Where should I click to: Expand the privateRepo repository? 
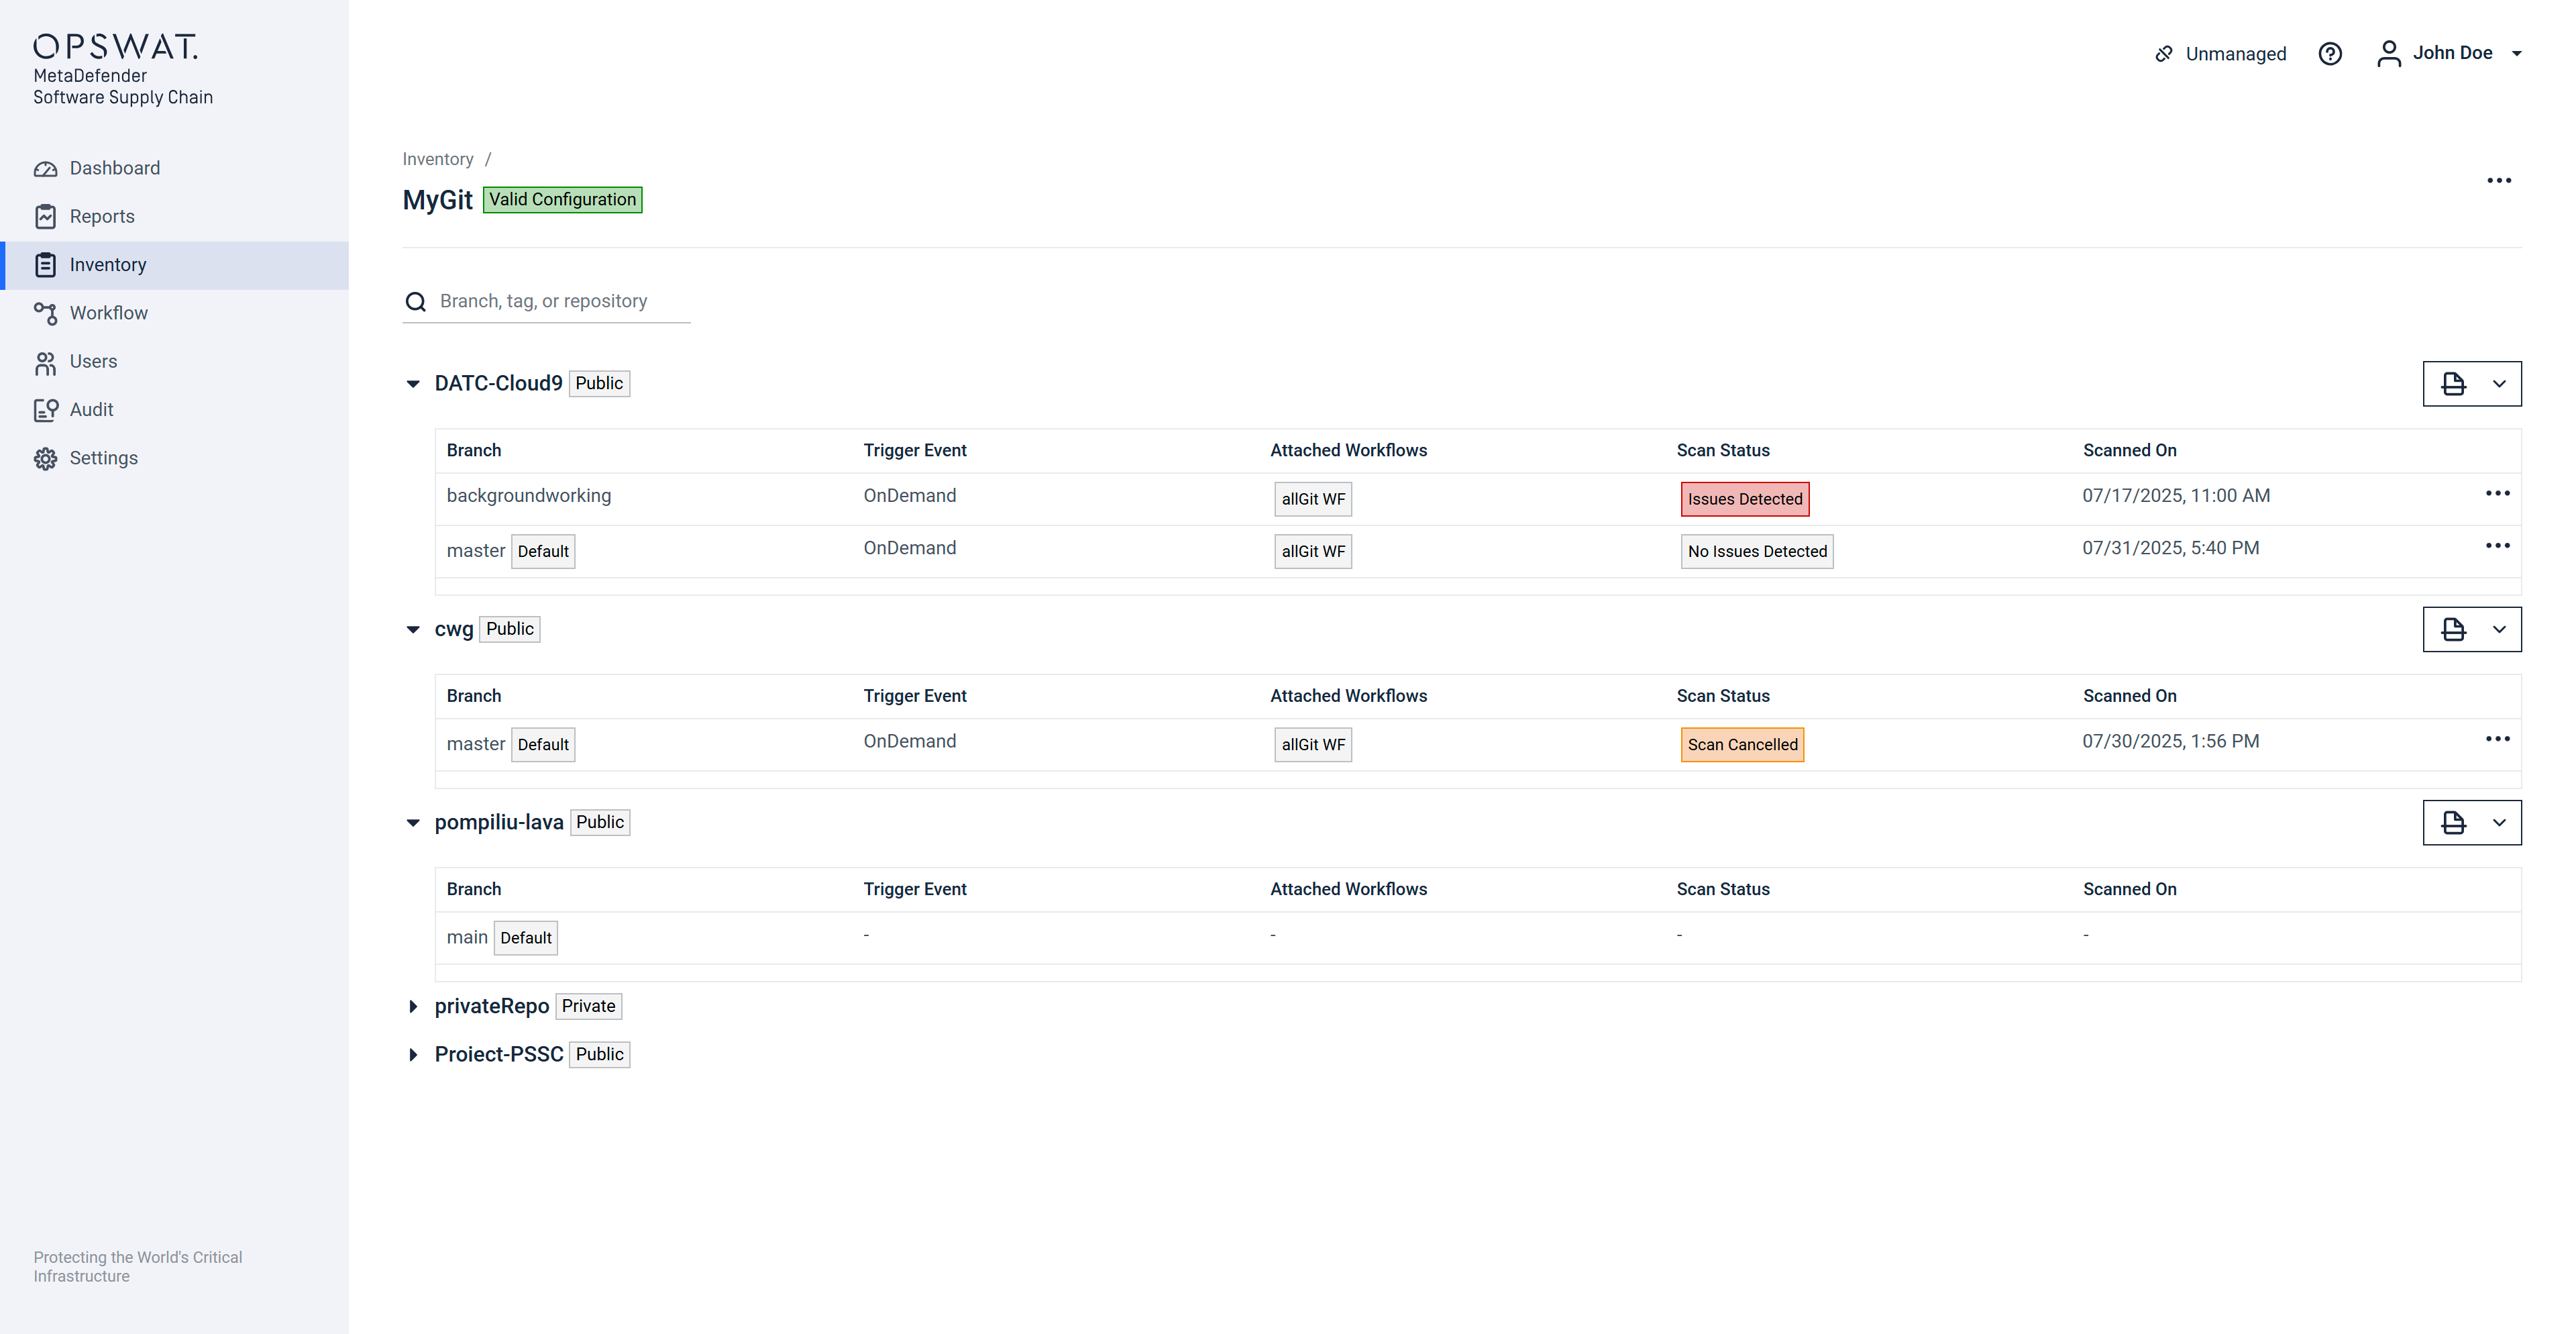413,1007
